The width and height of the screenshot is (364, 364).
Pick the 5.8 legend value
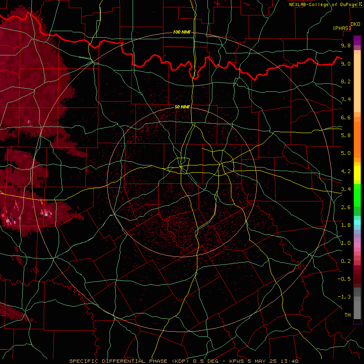pos(346,135)
